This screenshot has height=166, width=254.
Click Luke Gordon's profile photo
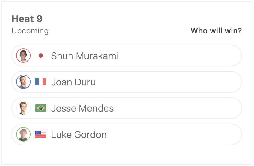[x=23, y=134]
